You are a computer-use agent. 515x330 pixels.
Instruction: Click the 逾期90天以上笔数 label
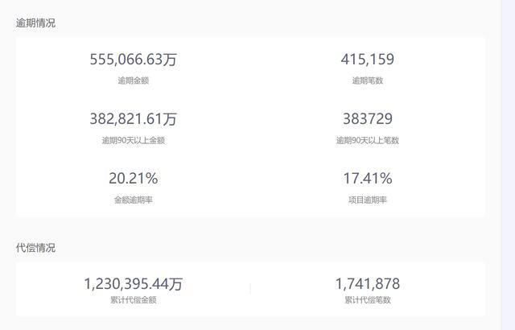pos(368,140)
